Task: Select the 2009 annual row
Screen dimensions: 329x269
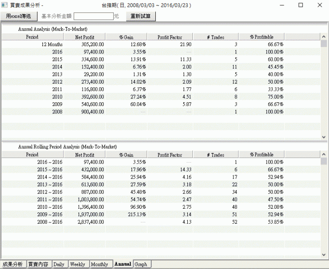Action: pyautogui.click(x=161, y=104)
